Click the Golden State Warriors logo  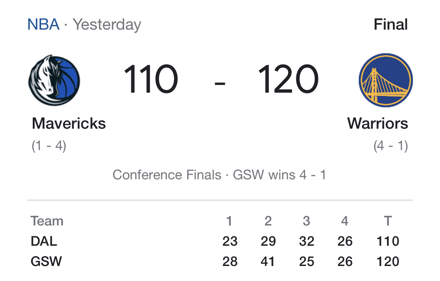386,80
